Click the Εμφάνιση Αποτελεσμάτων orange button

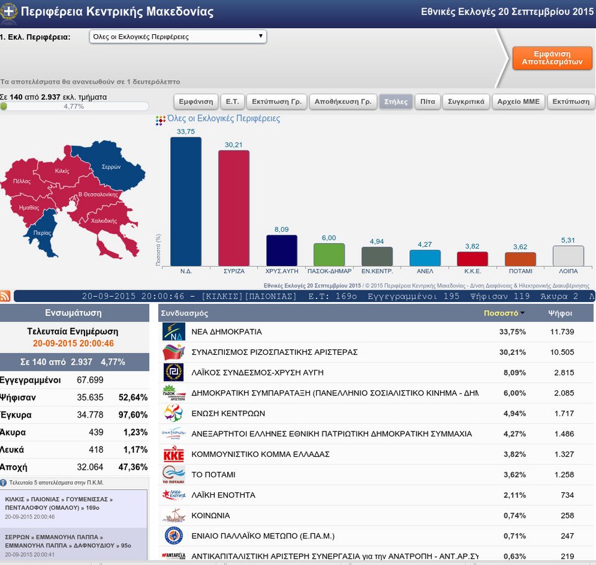click(552, 58)
